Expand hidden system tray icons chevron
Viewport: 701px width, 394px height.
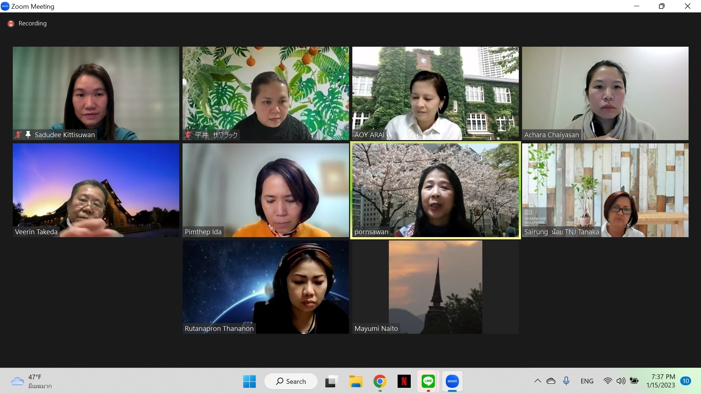coord(537,381)
